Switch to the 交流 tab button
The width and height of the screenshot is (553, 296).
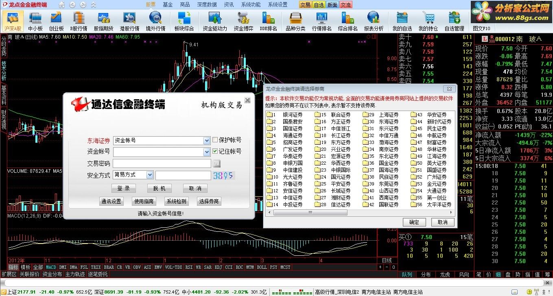pos(345,5)
